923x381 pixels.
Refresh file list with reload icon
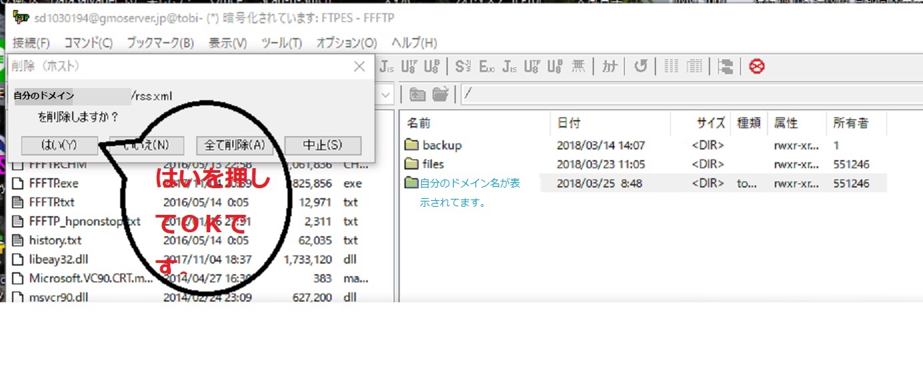click(x=641, y=67)
